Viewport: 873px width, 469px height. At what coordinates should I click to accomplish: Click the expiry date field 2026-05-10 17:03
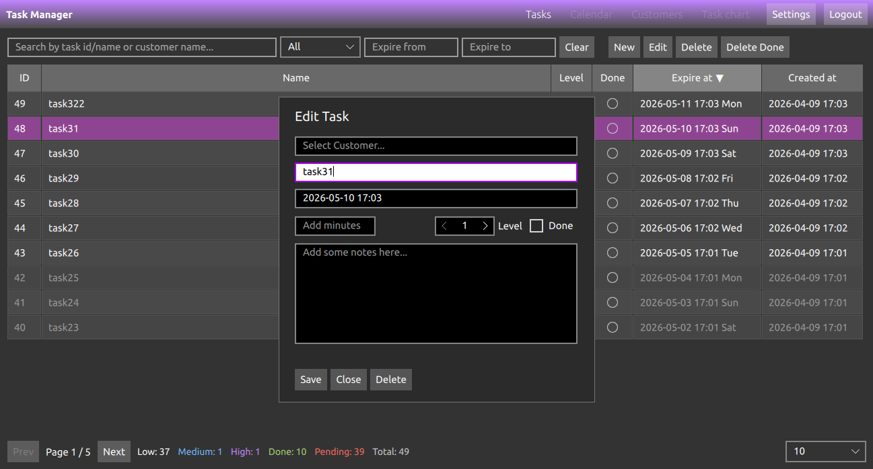pos(436,198)
